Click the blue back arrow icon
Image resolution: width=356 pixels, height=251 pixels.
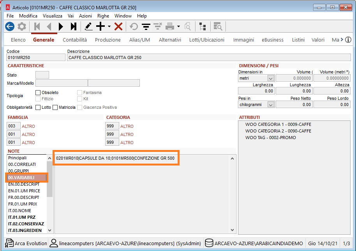[10, 26]
